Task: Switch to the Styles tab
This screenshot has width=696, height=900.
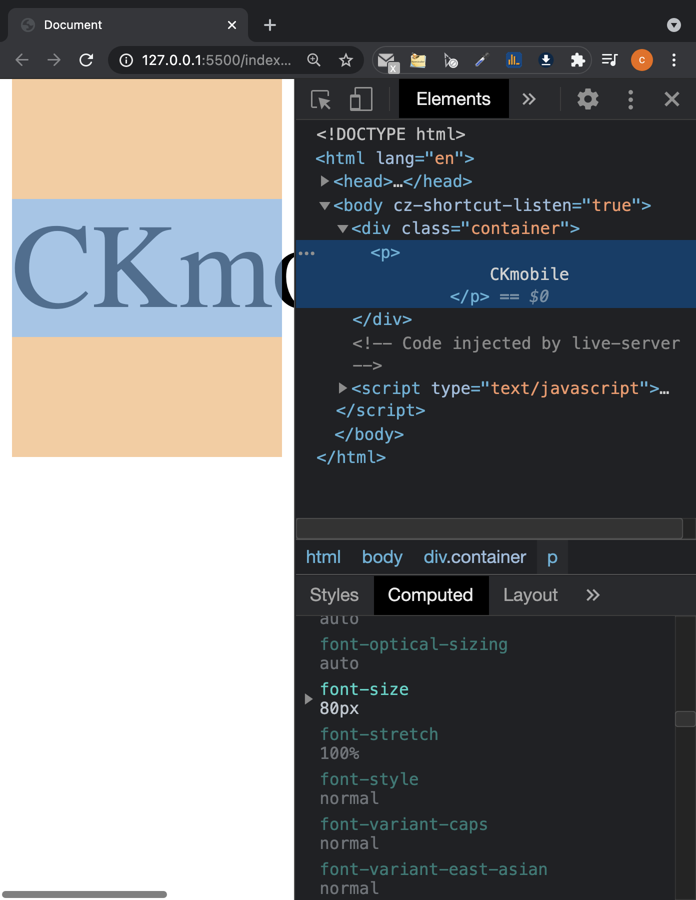Action: click(x=334, y=595)
